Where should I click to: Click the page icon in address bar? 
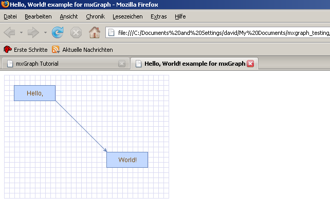(111, 33)
